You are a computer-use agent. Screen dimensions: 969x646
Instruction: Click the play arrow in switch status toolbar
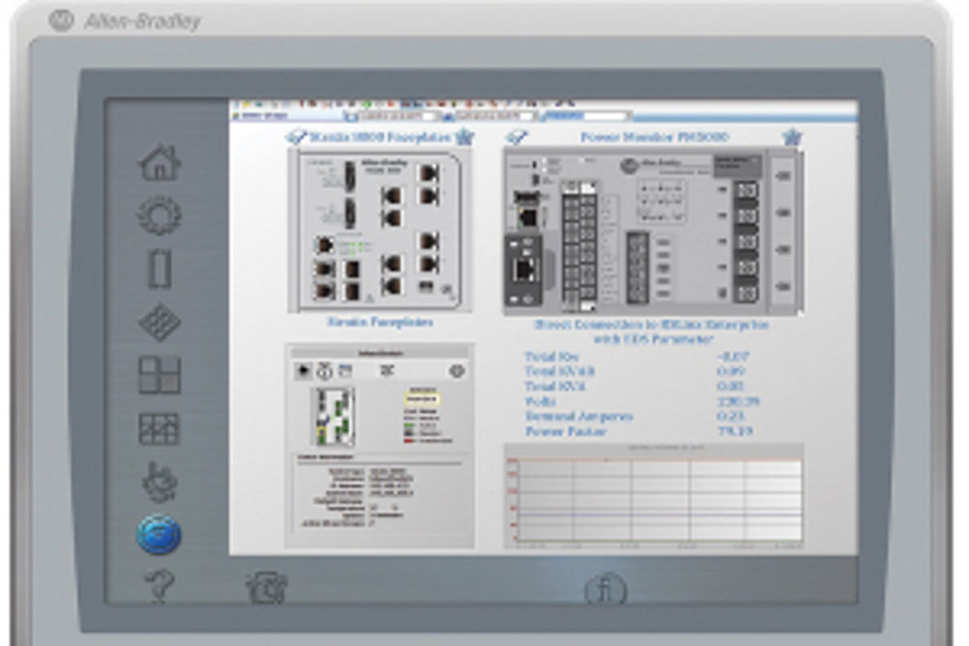point(303,370)
